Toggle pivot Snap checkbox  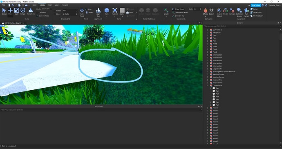coord(86,9)
